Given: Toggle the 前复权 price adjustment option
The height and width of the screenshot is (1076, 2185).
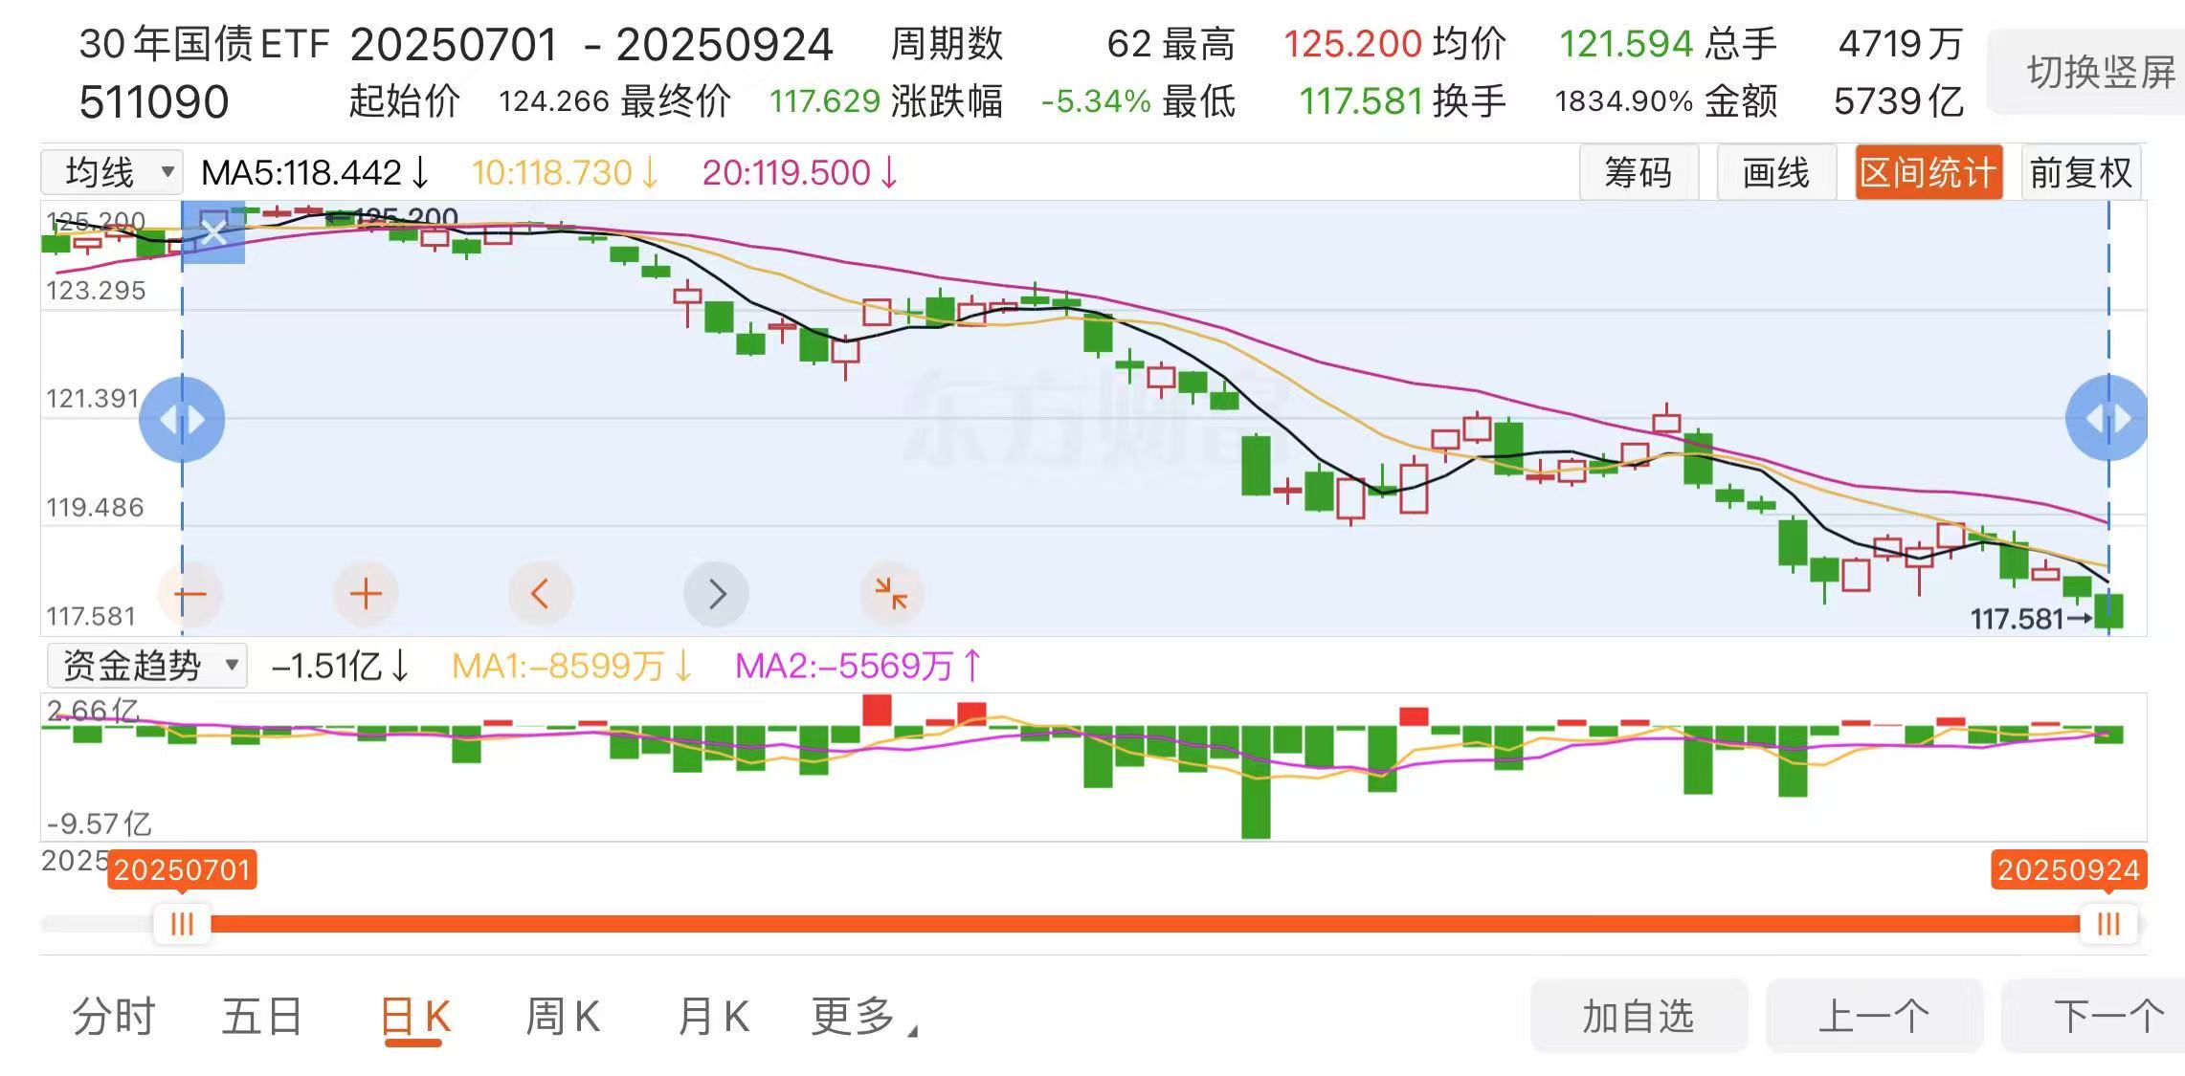Looking at the screenshot, I should (x=2080, y=173).
